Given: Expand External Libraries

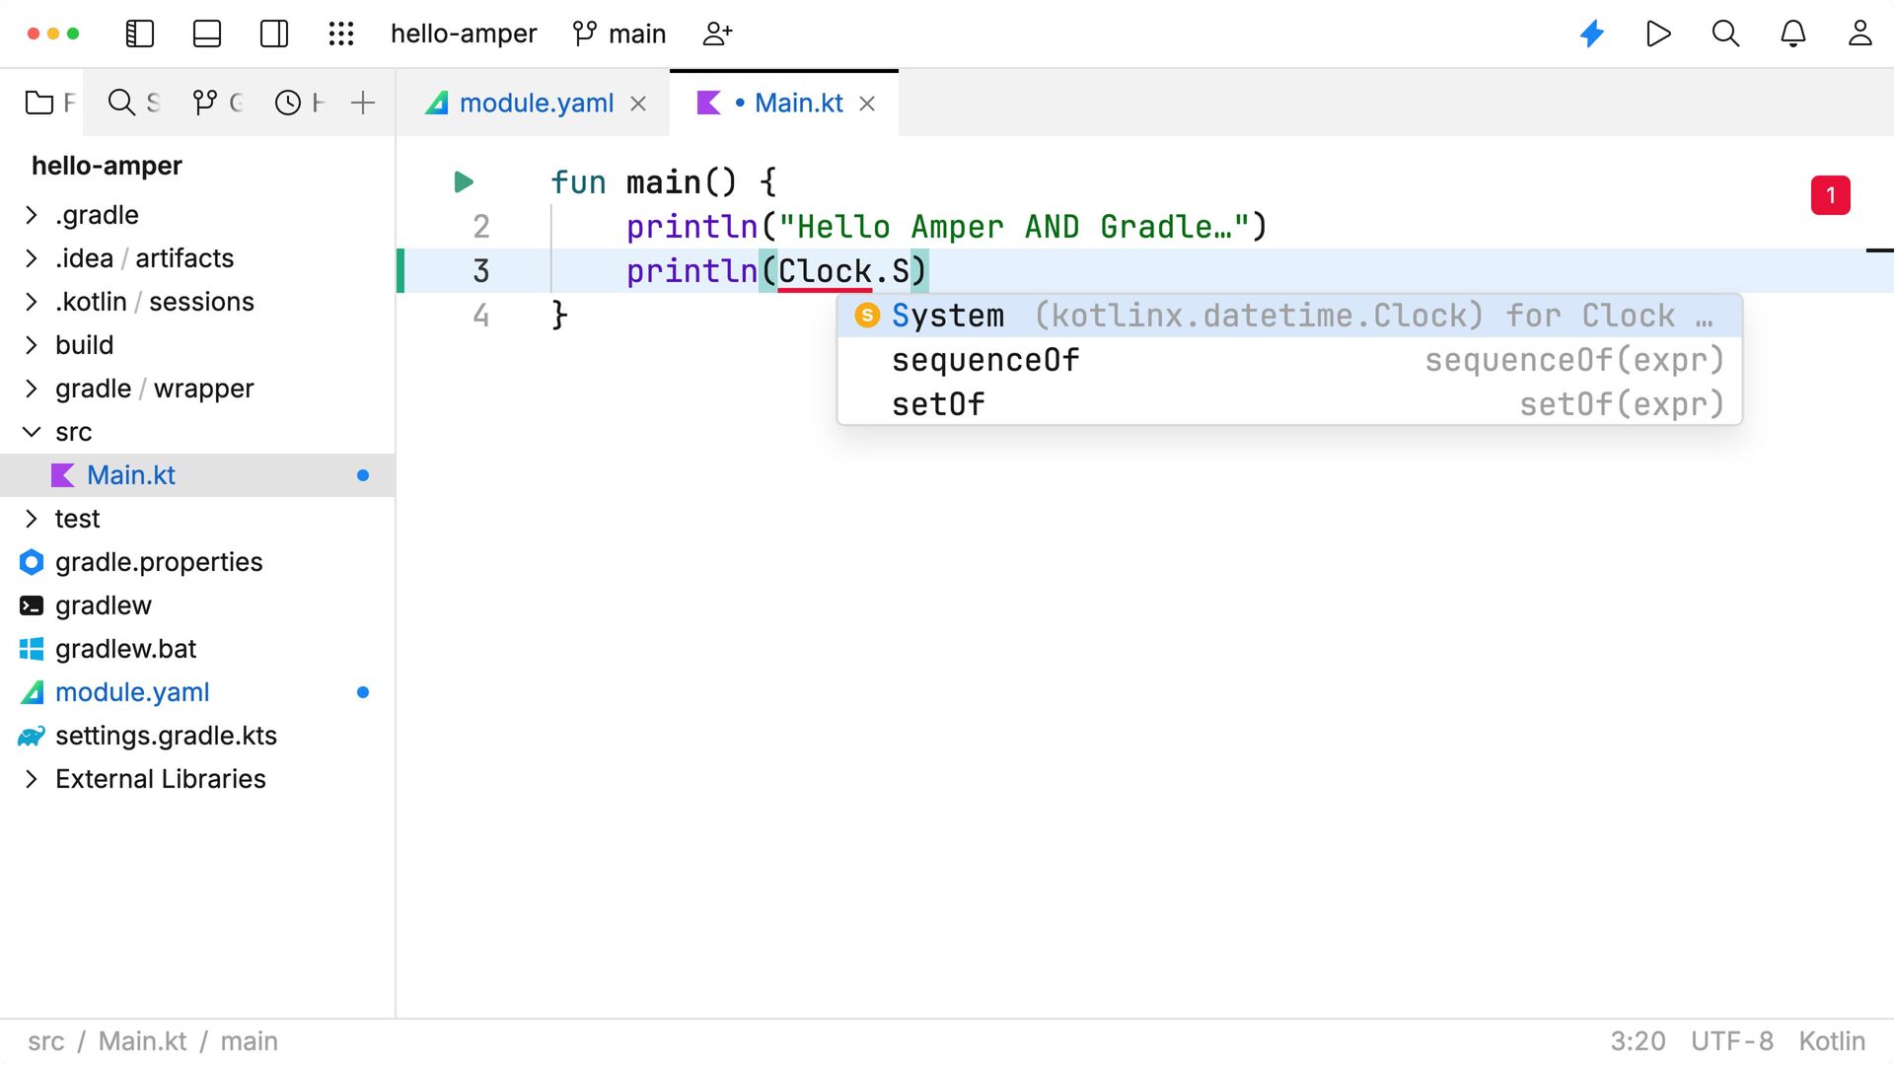Looking at the screenshot, I should [31, 779].
